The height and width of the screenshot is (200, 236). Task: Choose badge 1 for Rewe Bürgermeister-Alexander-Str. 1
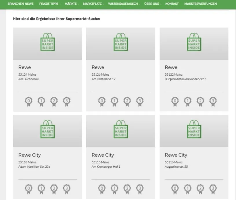[x=188, y=102]
